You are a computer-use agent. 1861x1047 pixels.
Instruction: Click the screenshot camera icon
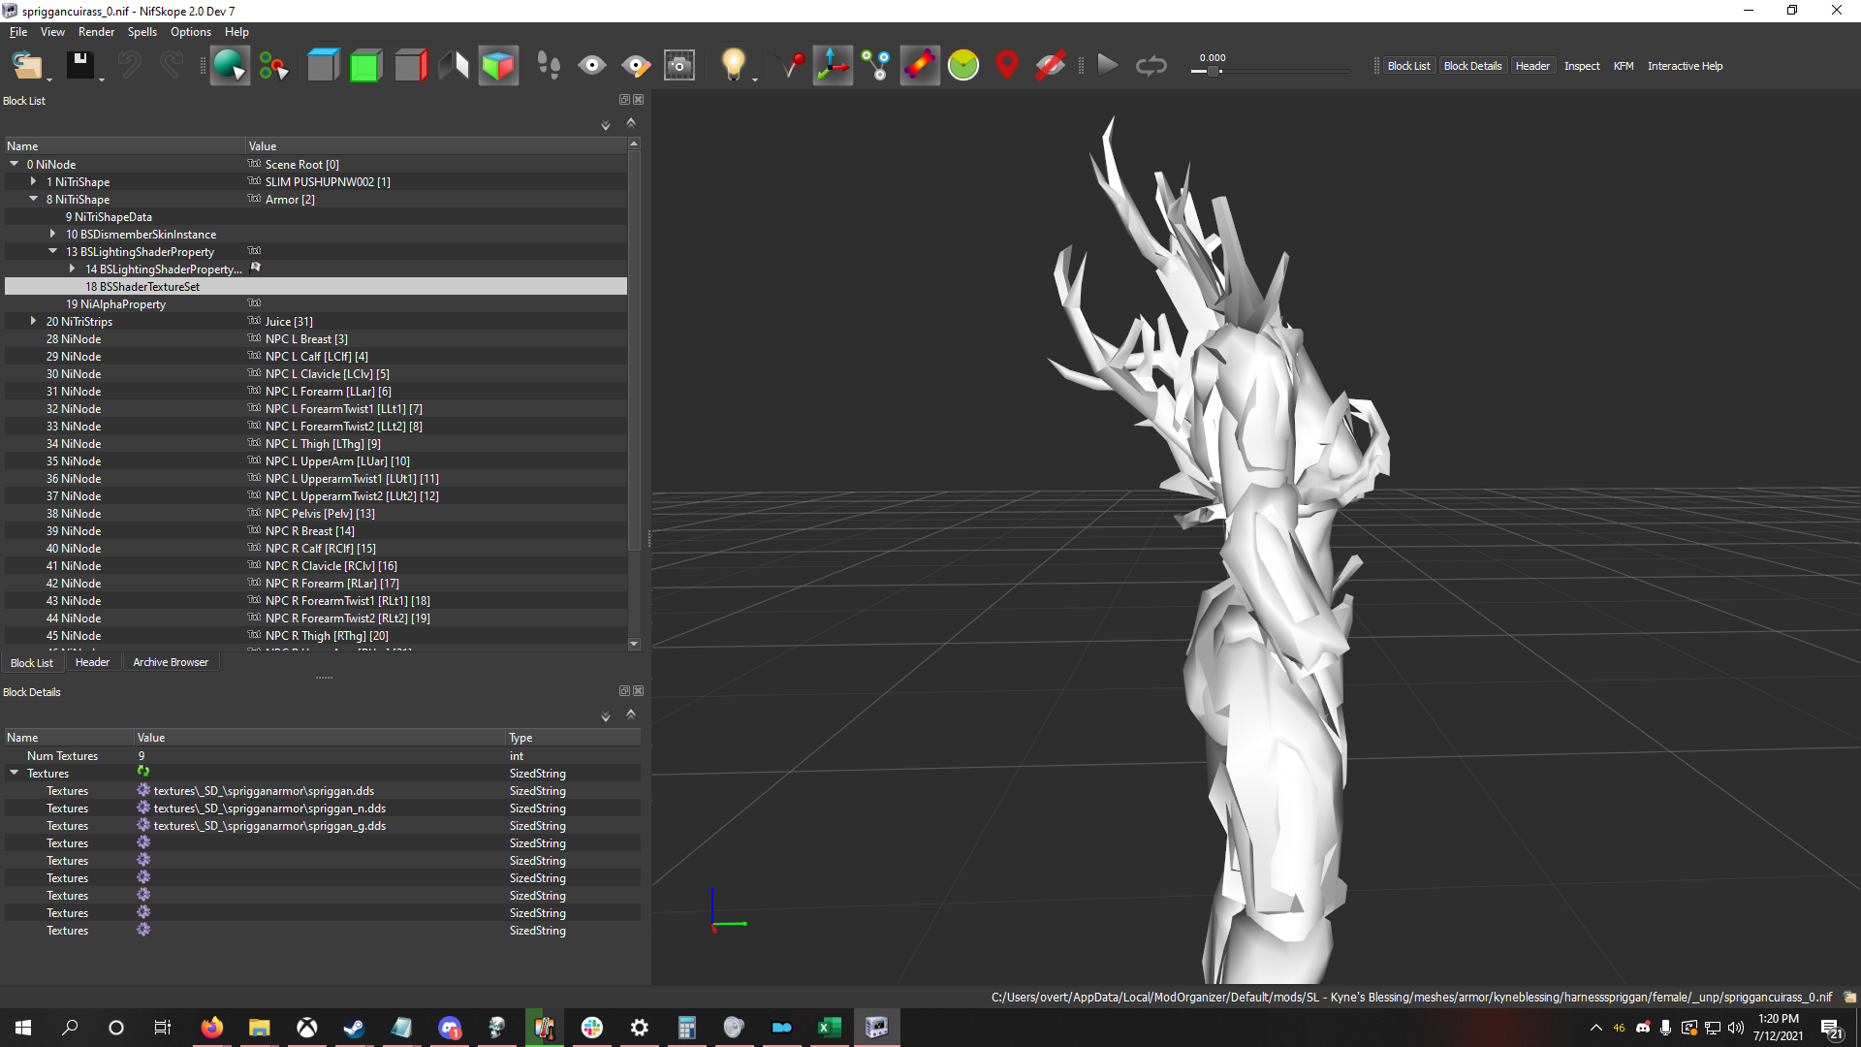click(679, 66)
